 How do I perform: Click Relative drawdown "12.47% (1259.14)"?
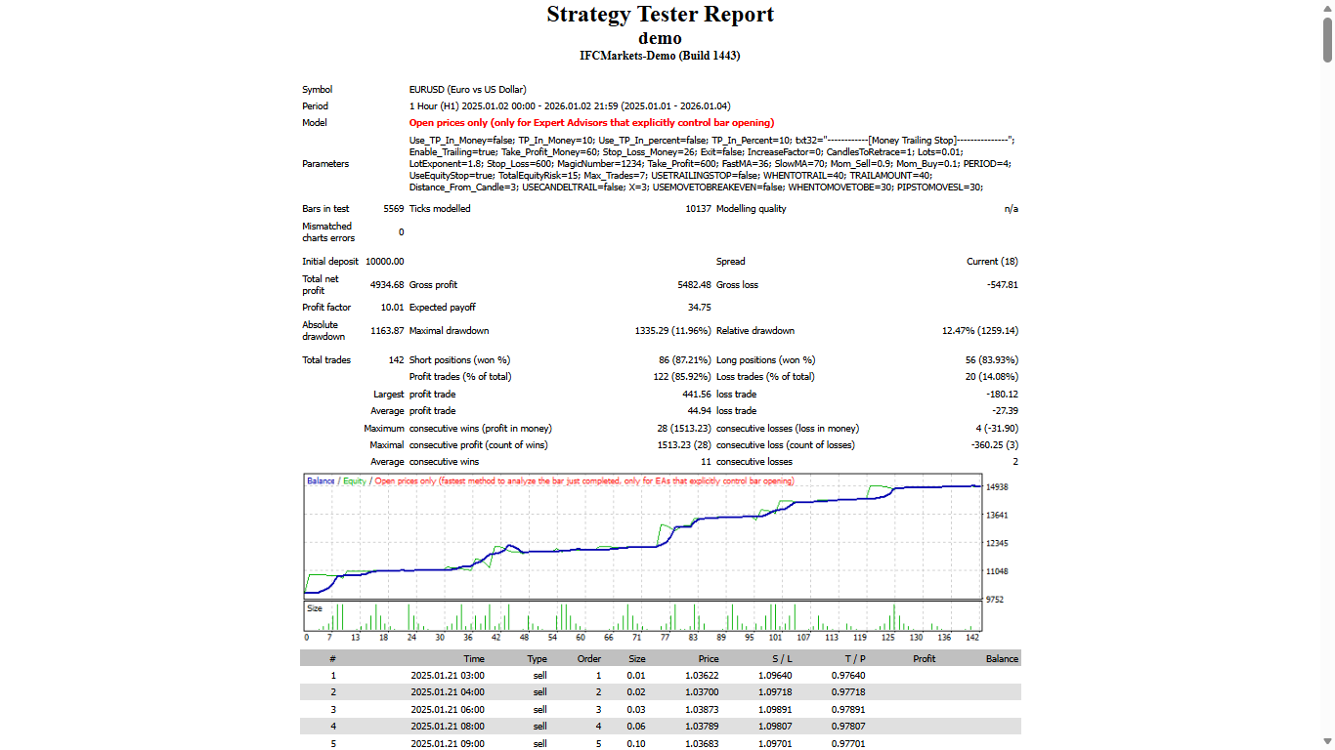point(980,331)
